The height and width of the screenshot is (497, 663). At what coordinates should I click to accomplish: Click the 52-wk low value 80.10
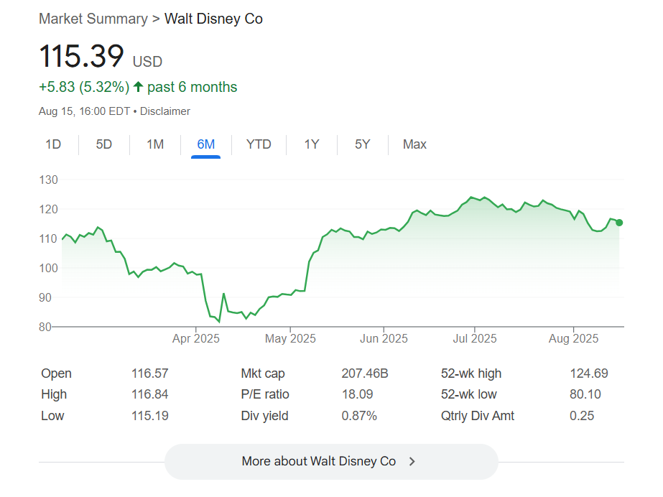coord(585,394)
